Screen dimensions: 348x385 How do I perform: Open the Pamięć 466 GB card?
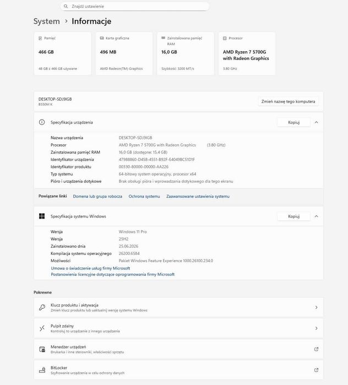pyautogui.click(x=63, y=53)
